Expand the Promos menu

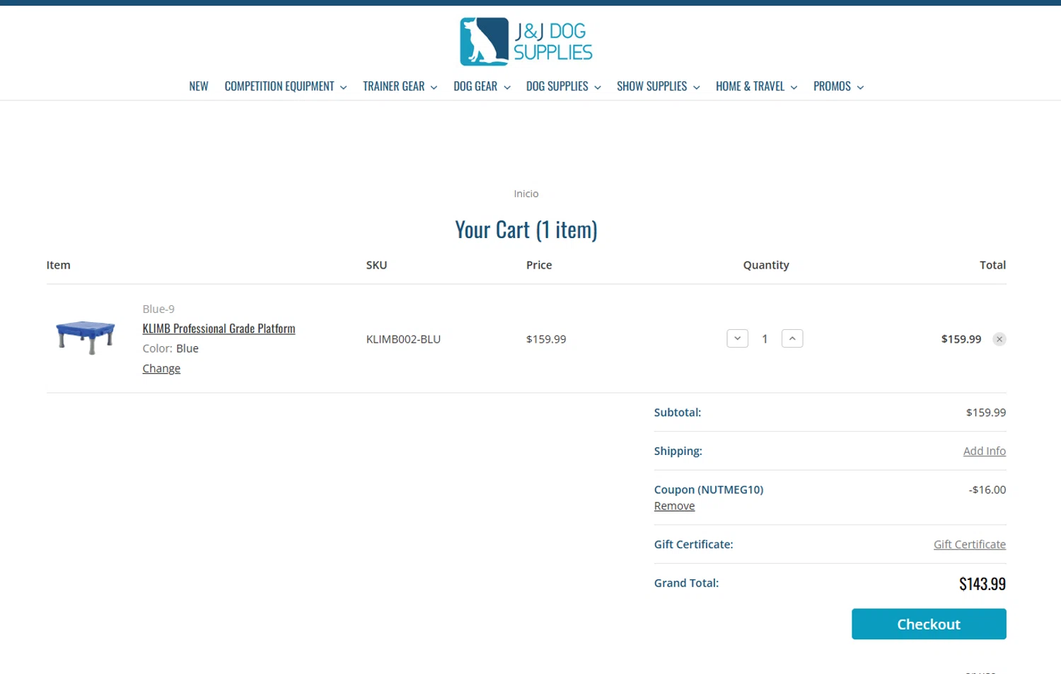tap(838, 86)
